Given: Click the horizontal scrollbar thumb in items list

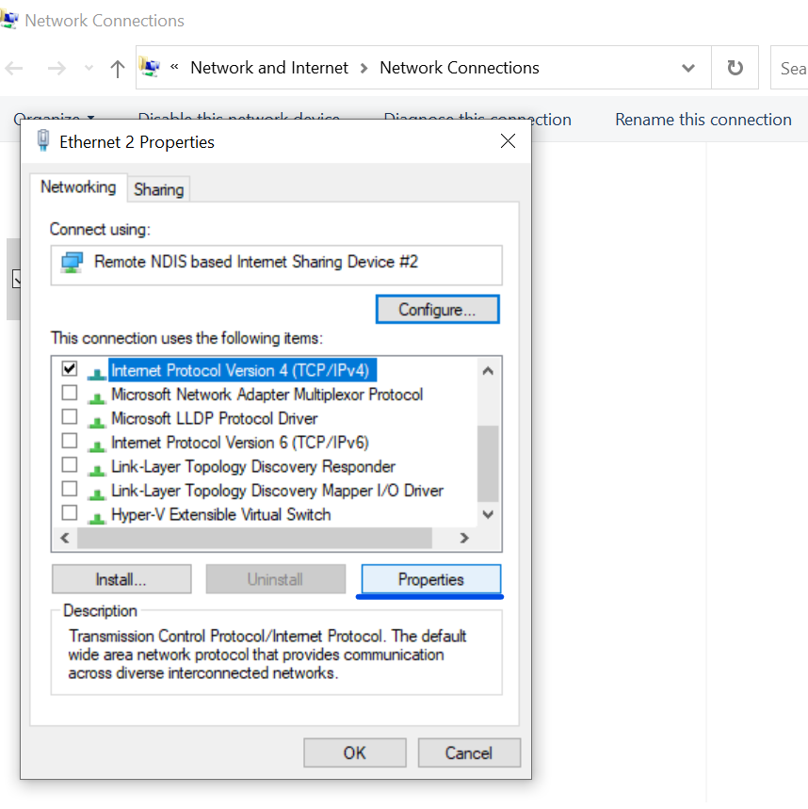Looking at the screenshot, I should point(254,538).
